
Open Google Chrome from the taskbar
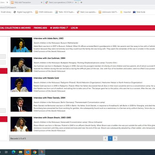pyautogui.click(x=35, y=152)
